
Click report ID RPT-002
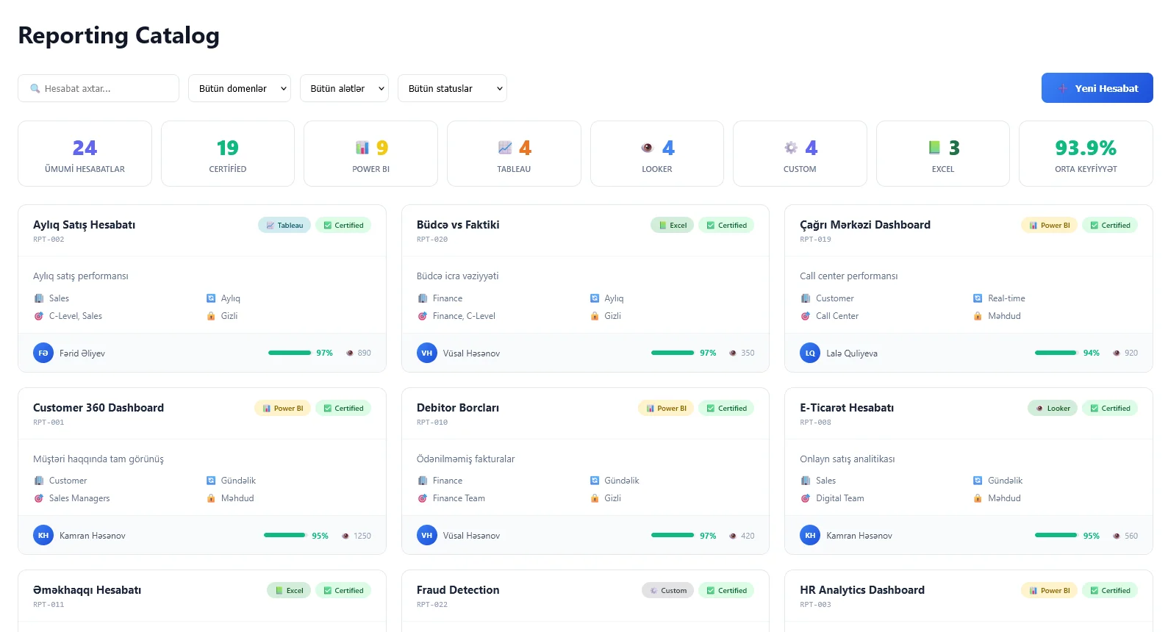tap(49, 240)
